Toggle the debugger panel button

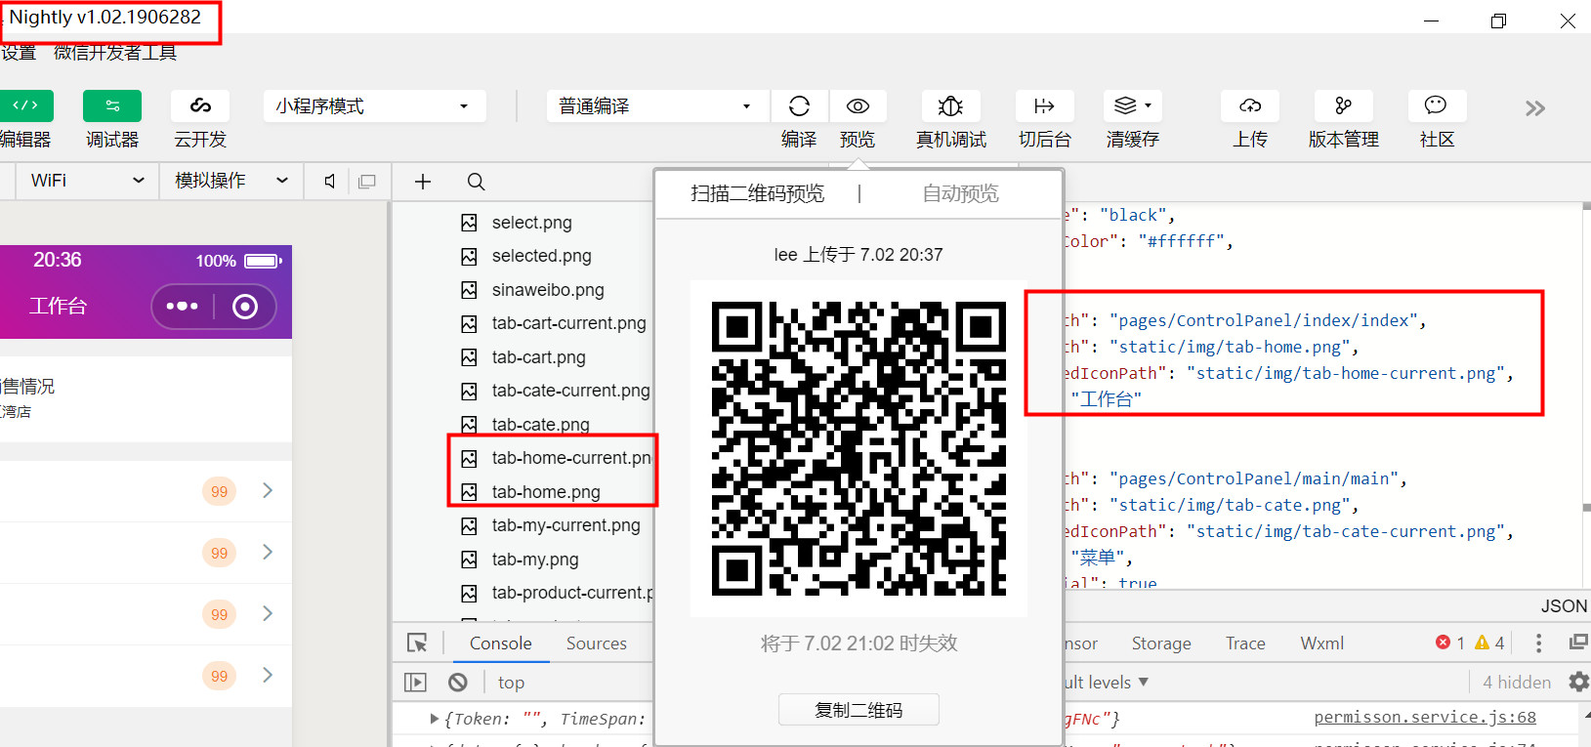tap(112, 105)
